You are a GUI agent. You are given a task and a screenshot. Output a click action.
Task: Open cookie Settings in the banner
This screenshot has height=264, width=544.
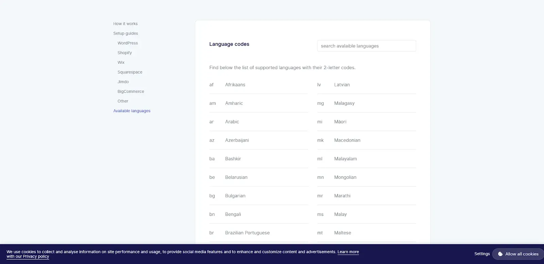[482, 254]
